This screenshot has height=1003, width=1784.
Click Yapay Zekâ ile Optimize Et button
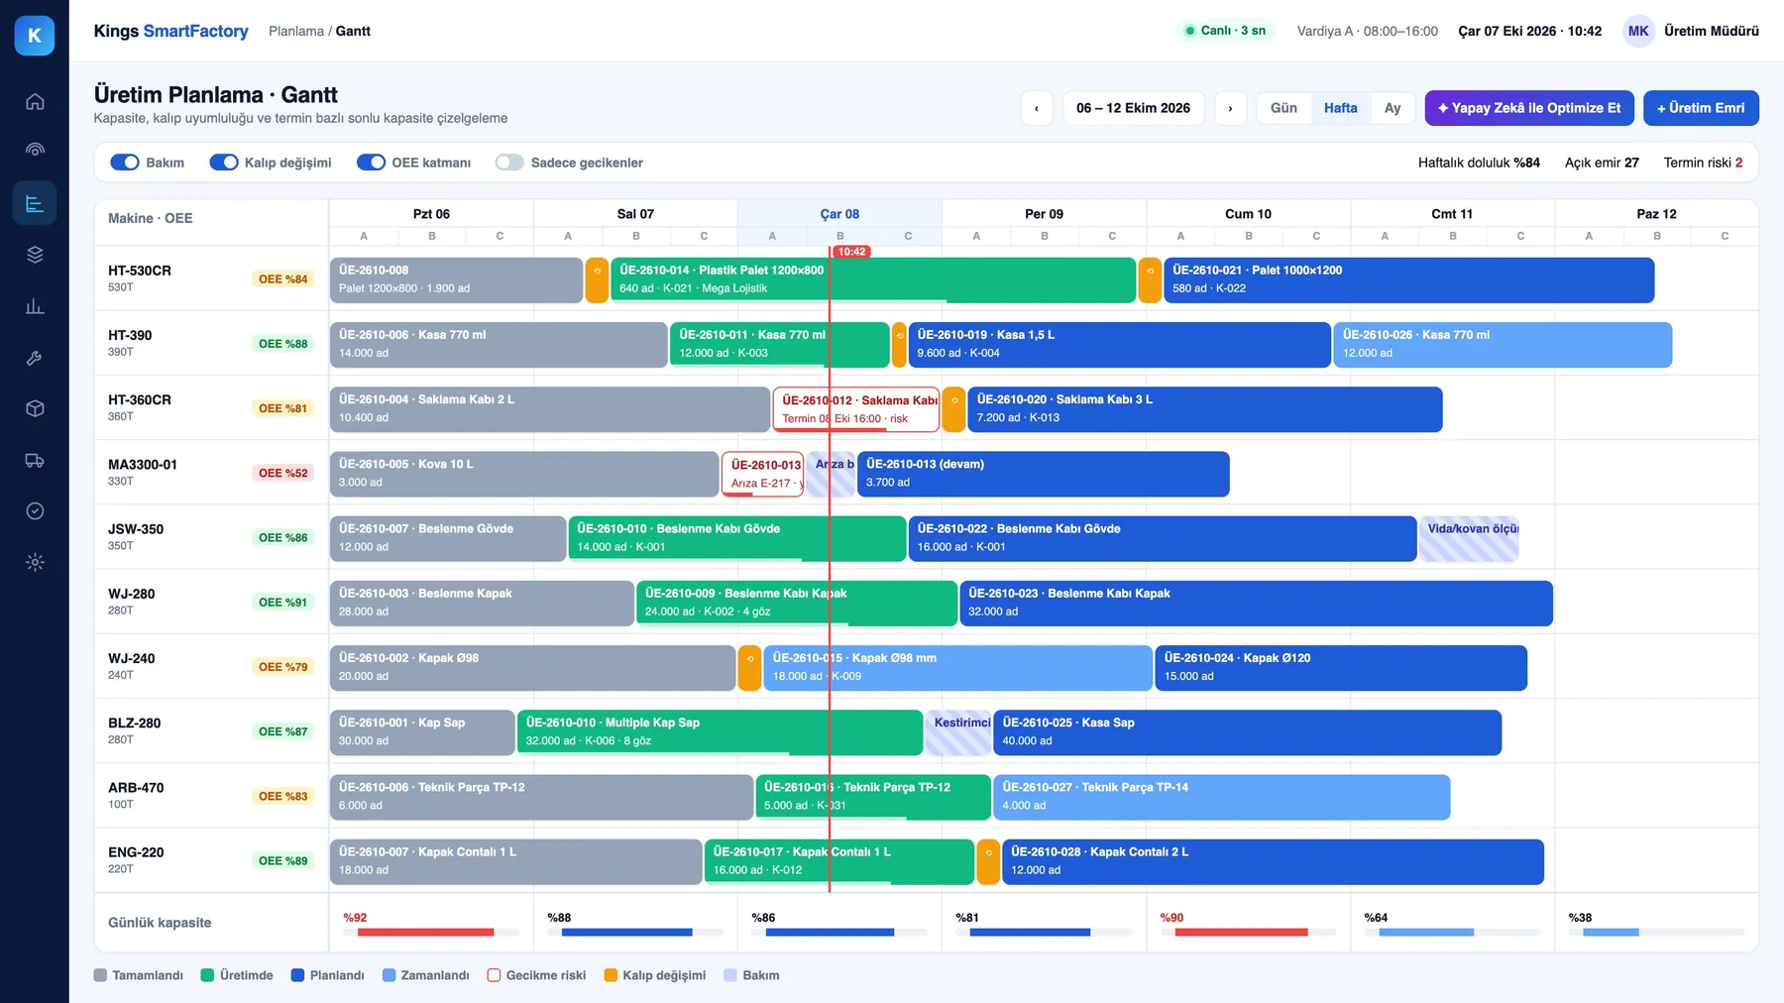(x=1529, y=108)
